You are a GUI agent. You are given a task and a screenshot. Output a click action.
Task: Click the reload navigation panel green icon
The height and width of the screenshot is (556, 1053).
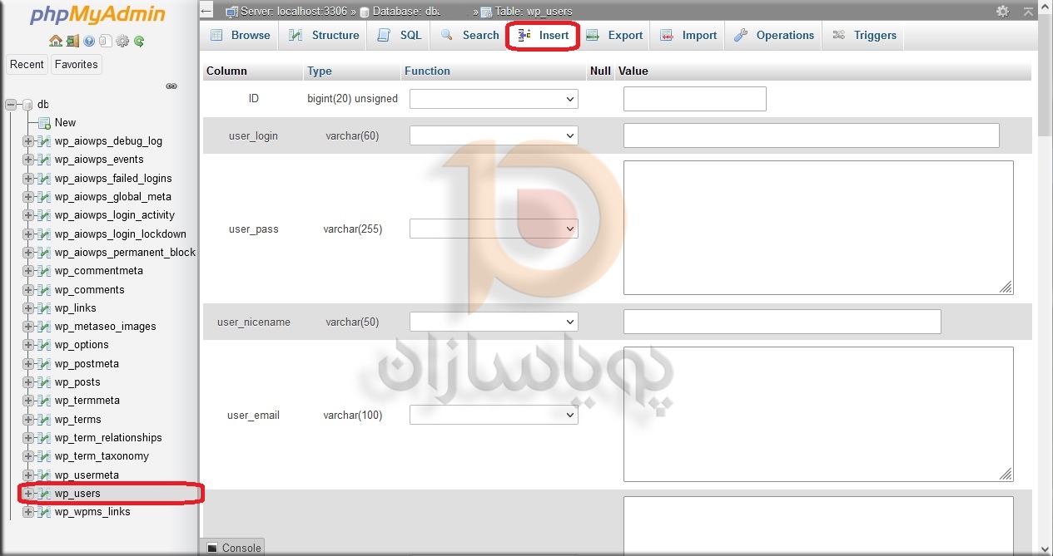(139, 41)
